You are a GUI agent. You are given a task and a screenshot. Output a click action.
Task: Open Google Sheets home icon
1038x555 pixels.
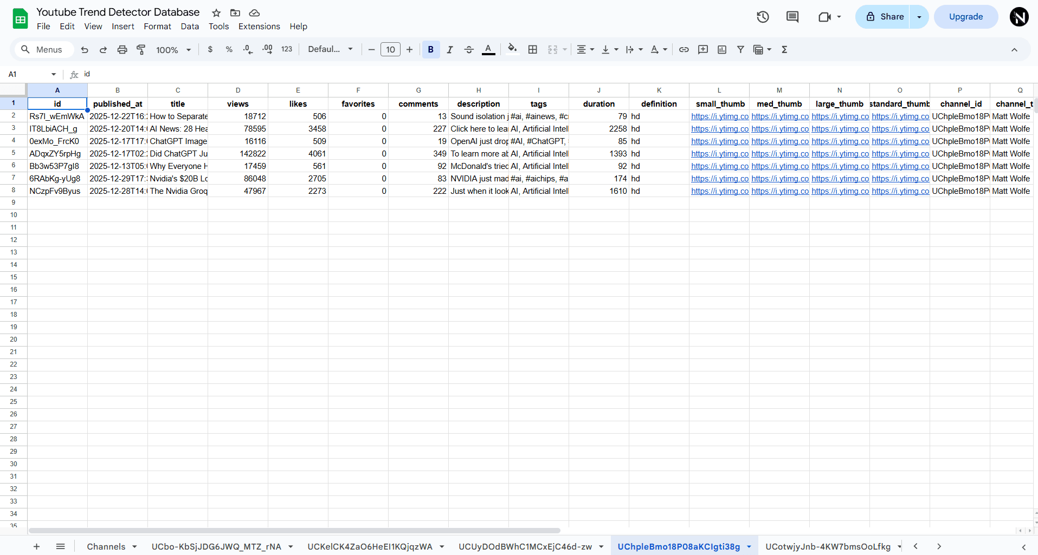(20, 19)
